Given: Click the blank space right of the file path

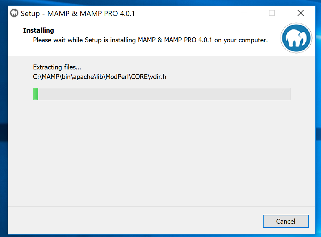Looking at the screenshot, I should (231, 77).
